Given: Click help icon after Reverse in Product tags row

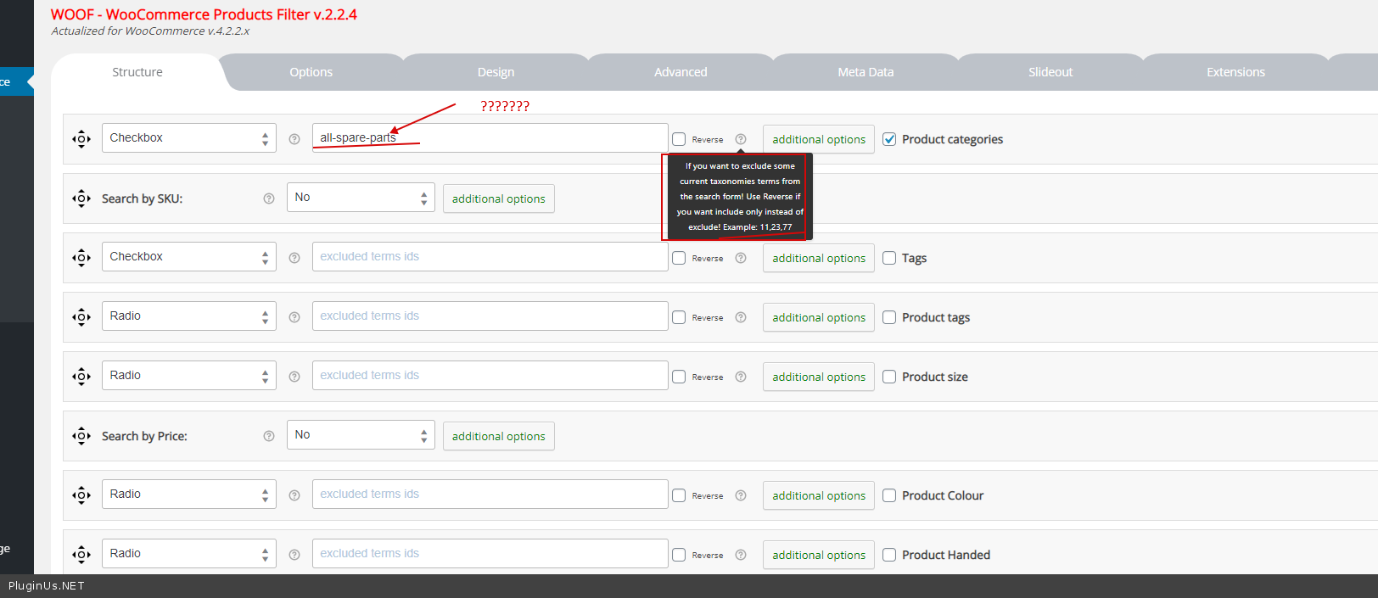Looking at the screenshot, I should point(741,317).
